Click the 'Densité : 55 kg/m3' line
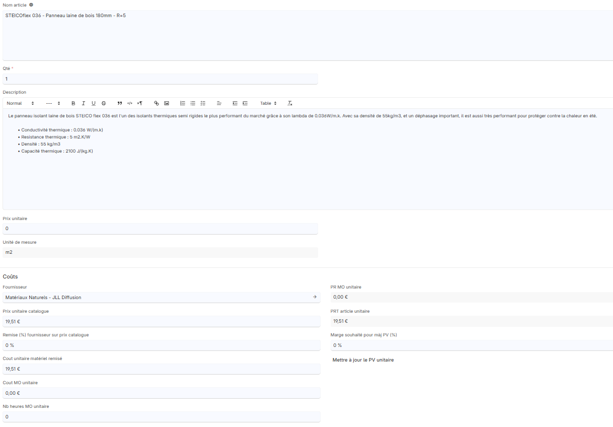This screenshot has height=427, width=613. click(41, 144)
